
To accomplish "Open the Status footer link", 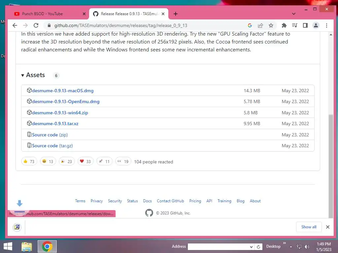I will click(132, 201).
